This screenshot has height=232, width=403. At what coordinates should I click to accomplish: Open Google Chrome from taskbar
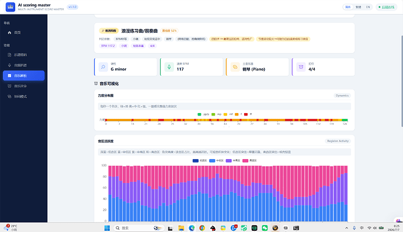(202, 228)
